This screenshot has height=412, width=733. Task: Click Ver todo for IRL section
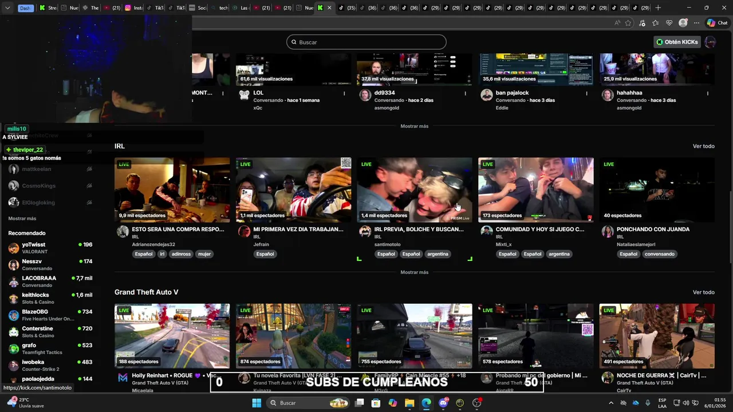703,146
